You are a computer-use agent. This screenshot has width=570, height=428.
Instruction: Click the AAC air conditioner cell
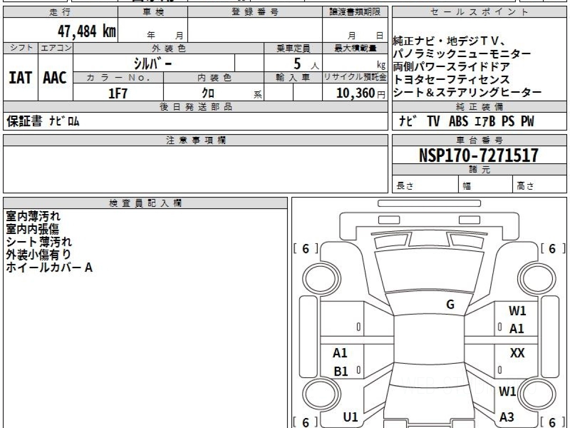[56, 78]
